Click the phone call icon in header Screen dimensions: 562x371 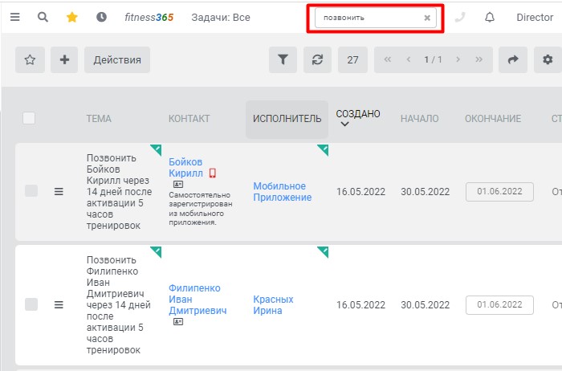click(x=460, y=18)
